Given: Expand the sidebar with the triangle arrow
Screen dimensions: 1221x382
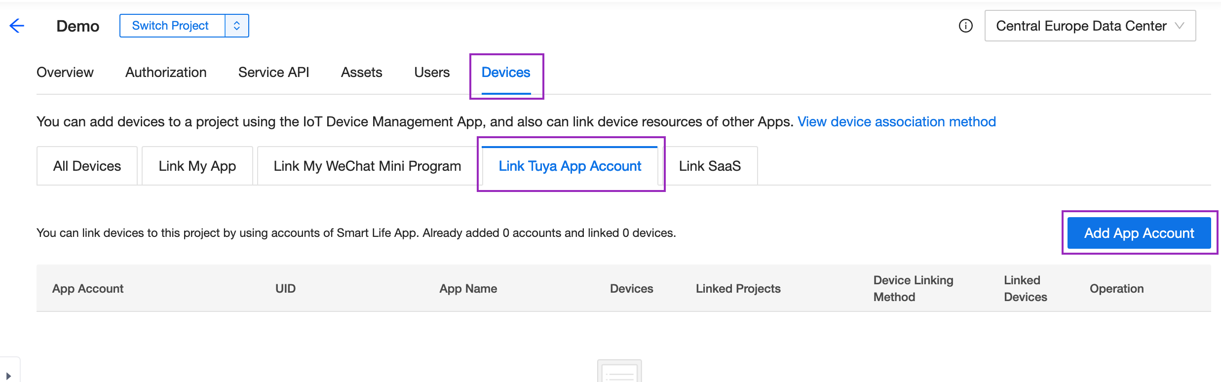Looking at the screenshot, I should [8, 376].
